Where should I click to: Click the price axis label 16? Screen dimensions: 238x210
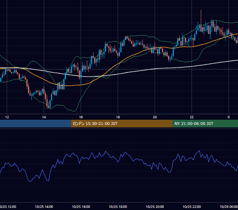pos(81,117)
